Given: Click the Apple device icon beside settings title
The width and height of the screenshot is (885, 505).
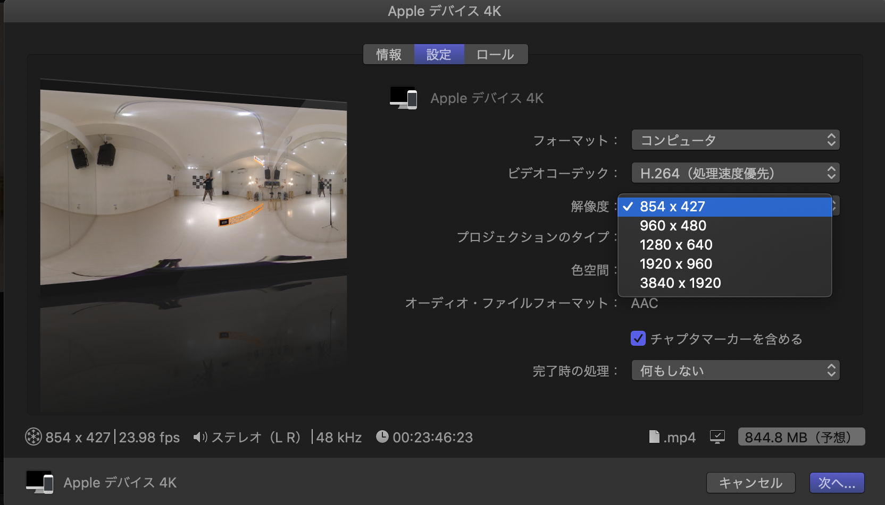Looking at the screenshot, I should 403,98.
